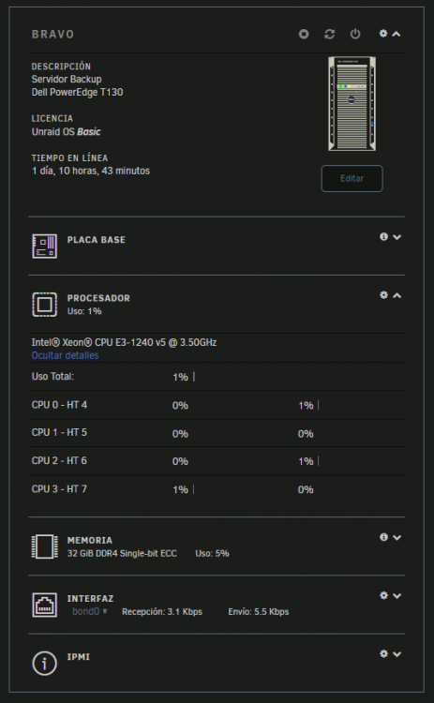
Task: Expand the IPMI section
Action: tap(397, 654)
